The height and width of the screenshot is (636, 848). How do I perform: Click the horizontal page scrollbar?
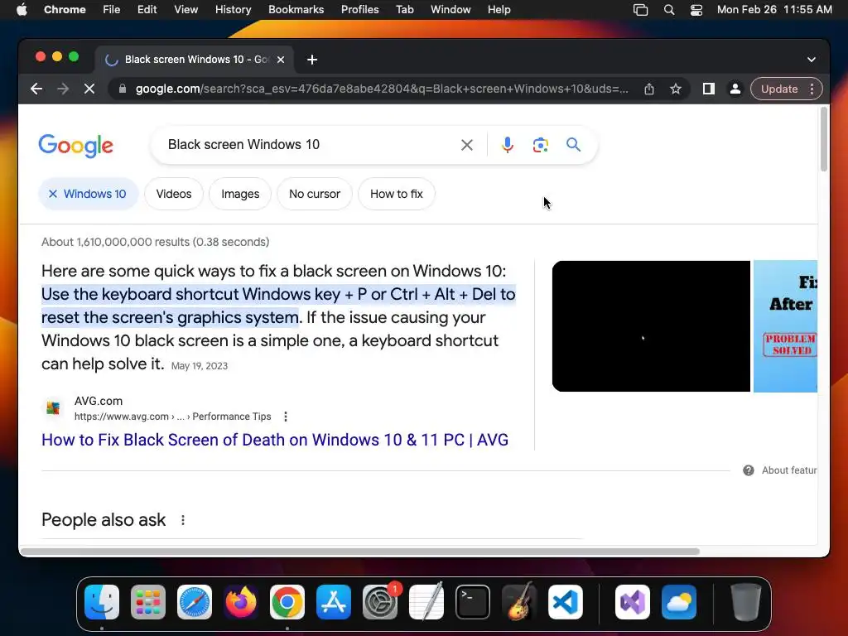pos(359,551)
